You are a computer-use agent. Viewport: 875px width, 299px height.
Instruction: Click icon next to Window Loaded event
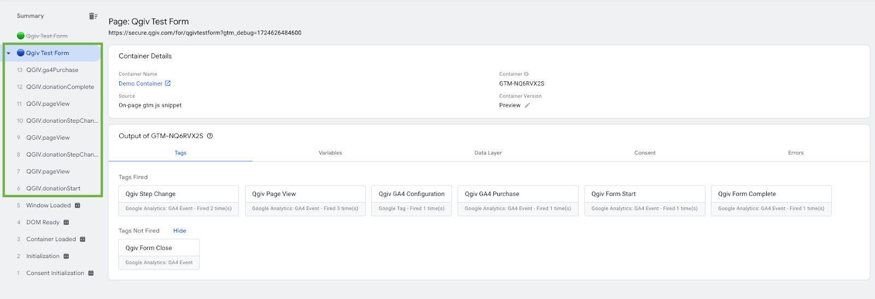click(x=78, y=206)
